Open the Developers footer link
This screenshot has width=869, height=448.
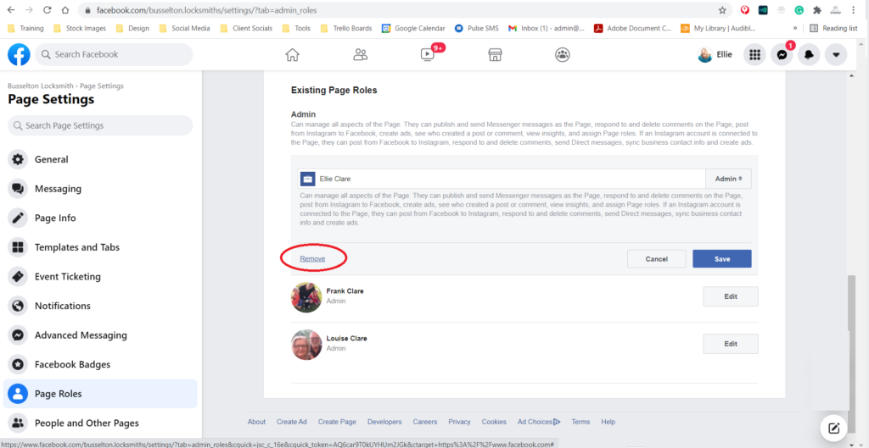384,422
